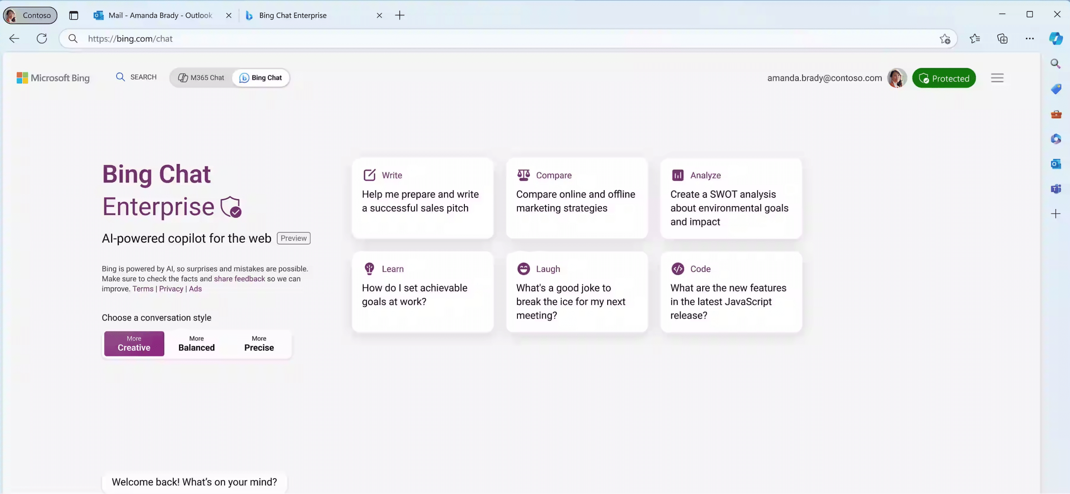Image resolution: width=1070 pixels, height=494 pixels.
Task: Close the Mail - Amanda Brady tab
Action: (x=229, y=15)
